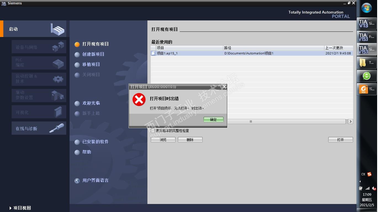This screenshot has width=389, height=212.
Task: Click the 浏览 button
Action: (163, 140)
